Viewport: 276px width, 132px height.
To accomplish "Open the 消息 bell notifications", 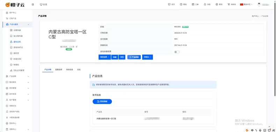I will pyautogui.click(x=207, y=5).
